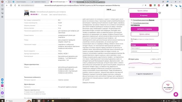
Task: Click Добавить в корзину button
Action: tap(144, 29)
